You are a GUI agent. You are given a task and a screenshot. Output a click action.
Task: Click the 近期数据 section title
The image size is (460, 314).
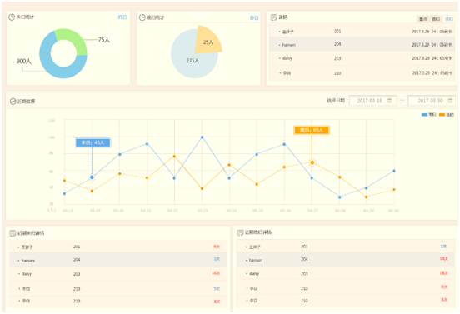(x=26, y=102)
